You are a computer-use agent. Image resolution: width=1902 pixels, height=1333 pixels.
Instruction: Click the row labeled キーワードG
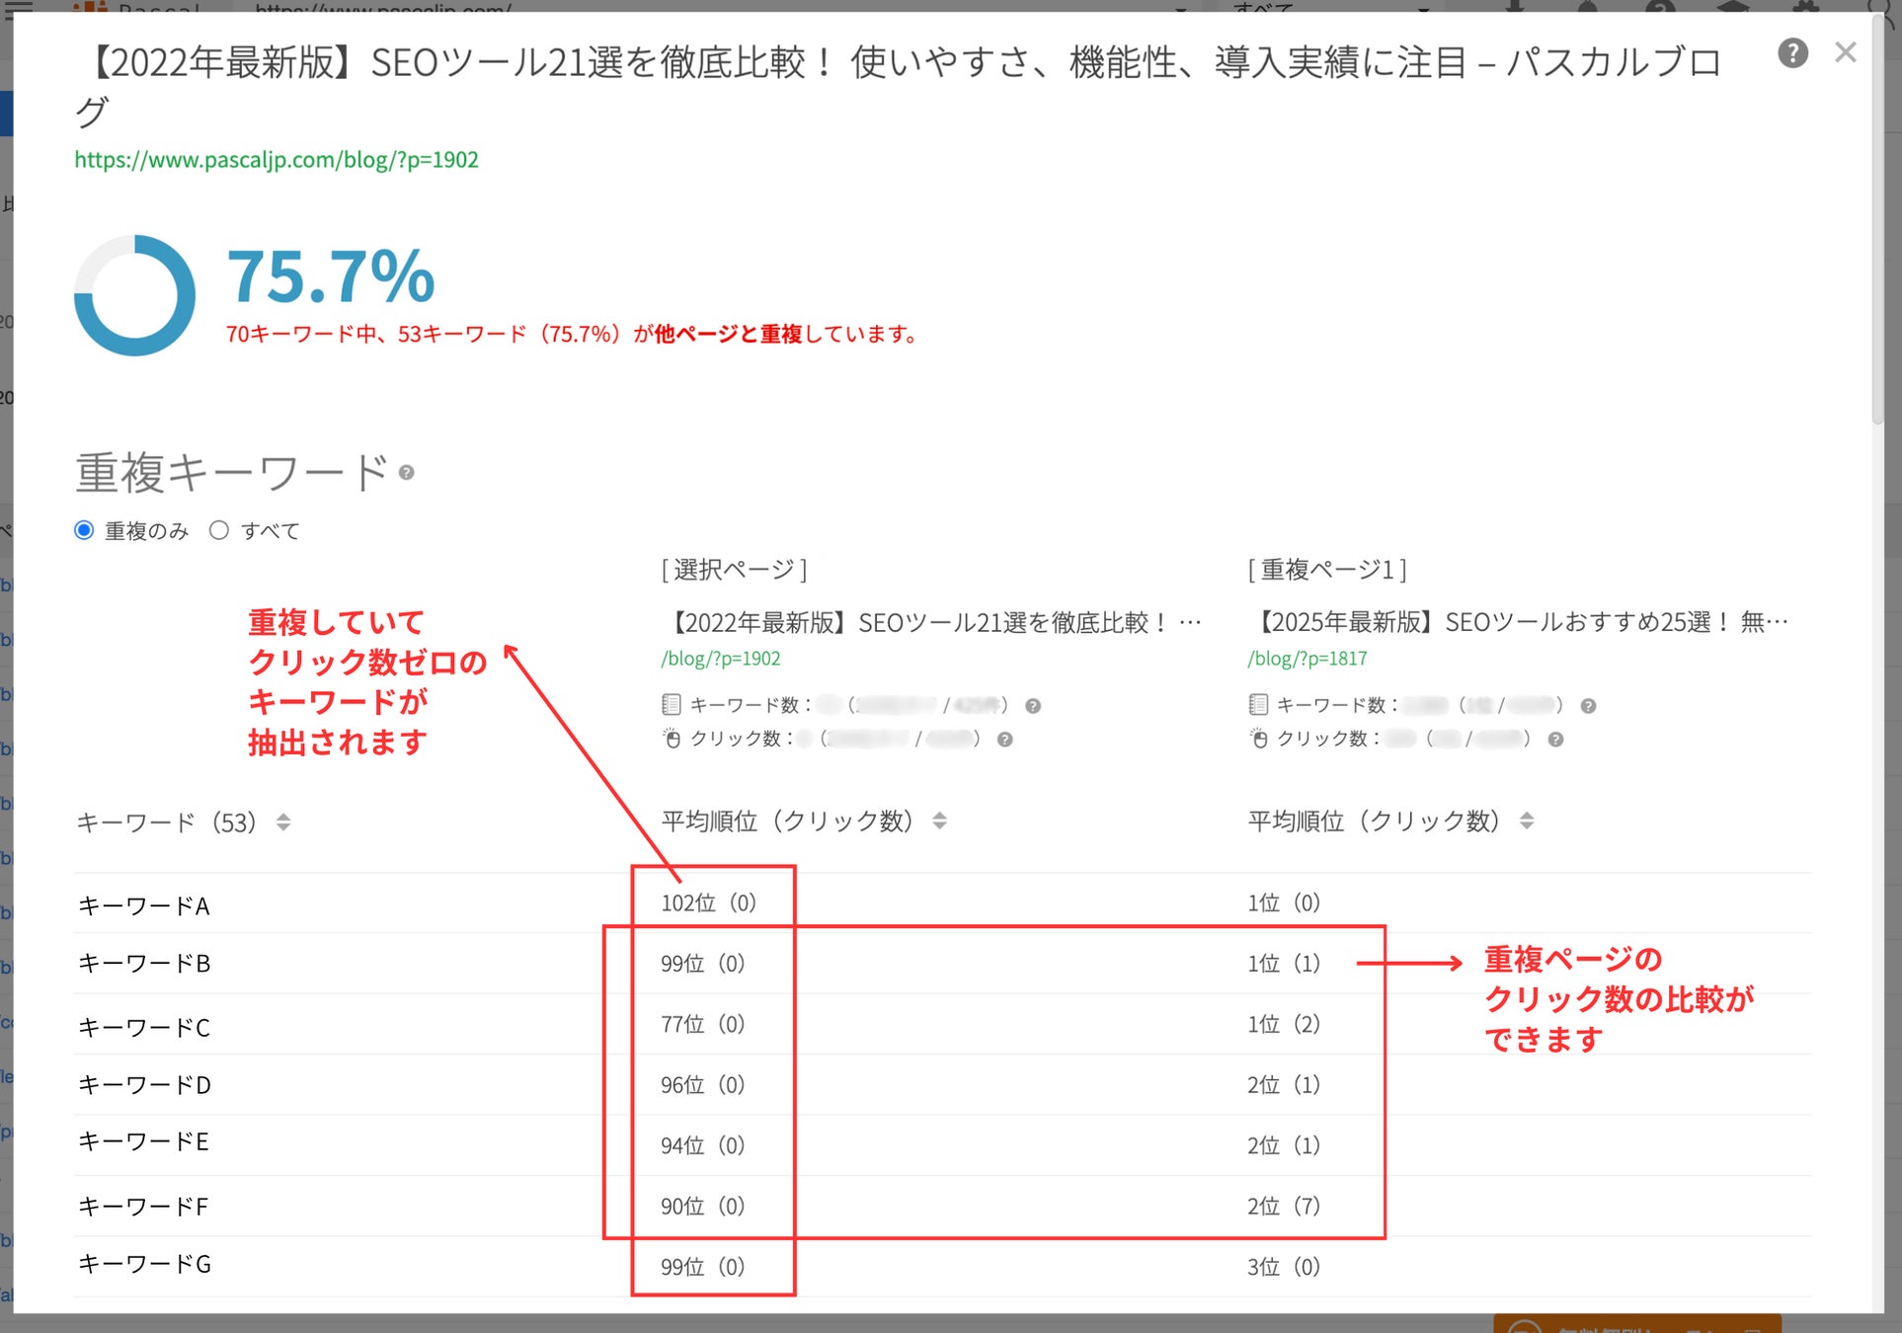[942, 1267]
